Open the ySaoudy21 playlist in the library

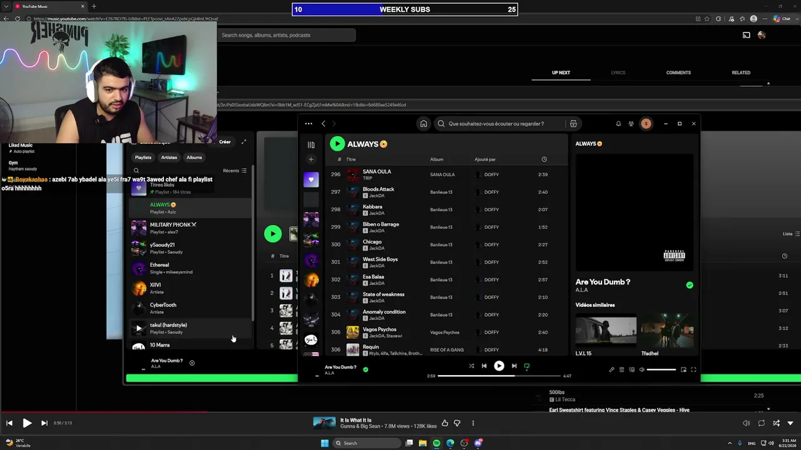[x=190, y=247]
